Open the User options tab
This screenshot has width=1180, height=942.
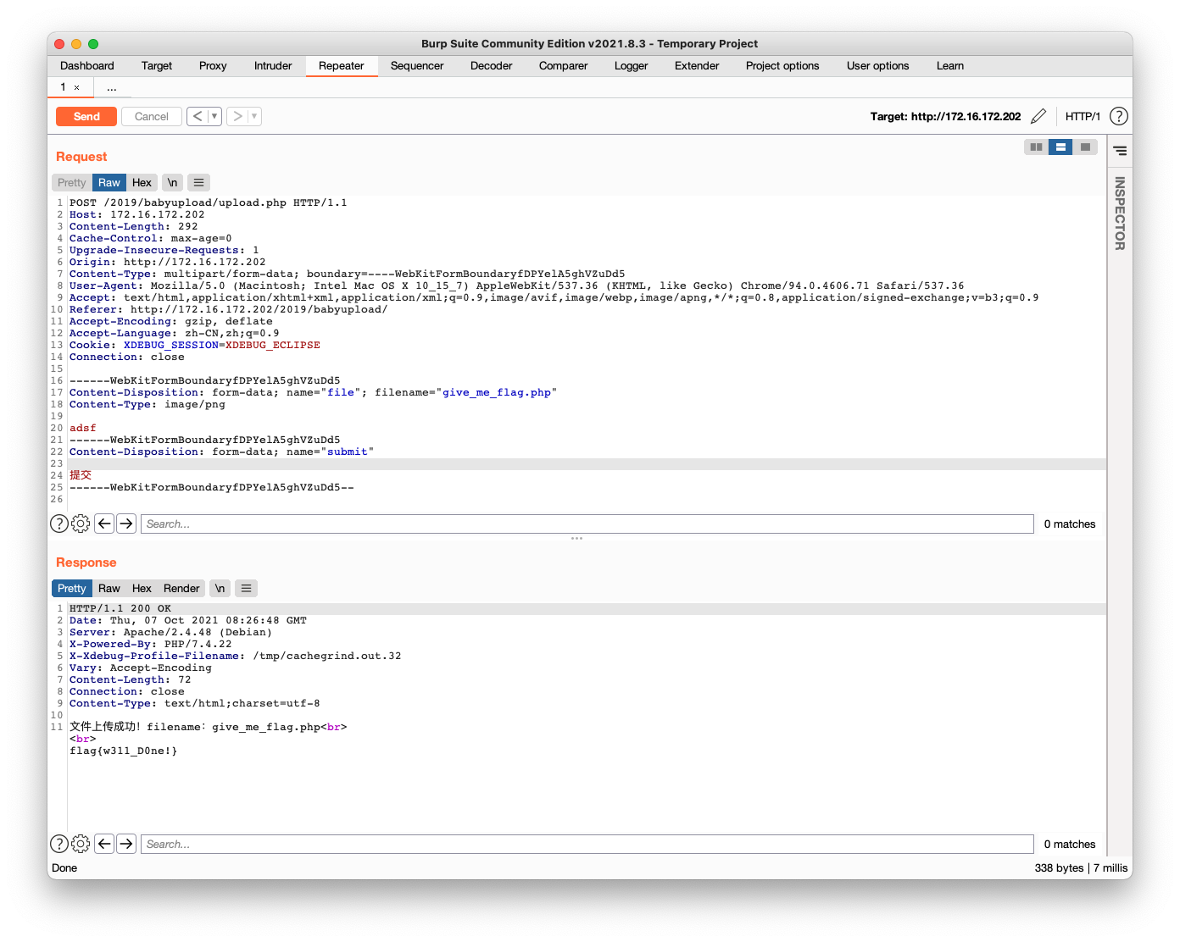pos(877,66)
